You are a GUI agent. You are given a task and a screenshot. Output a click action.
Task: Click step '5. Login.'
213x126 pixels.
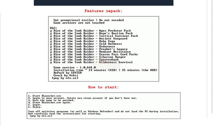coord(35,105)
